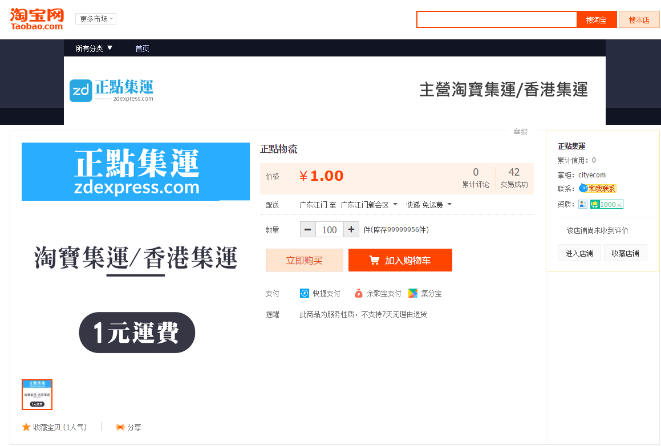Click the seller name cityecom

click(592, 175)
